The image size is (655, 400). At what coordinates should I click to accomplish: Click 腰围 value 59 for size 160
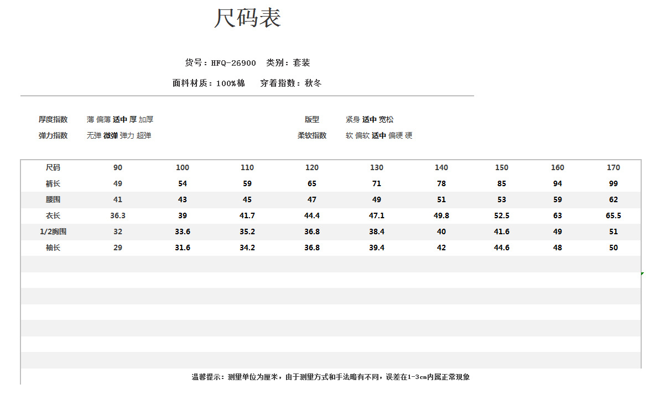click(558, 200)
